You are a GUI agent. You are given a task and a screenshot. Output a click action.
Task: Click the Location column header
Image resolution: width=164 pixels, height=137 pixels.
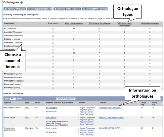[x=102, y=103]
